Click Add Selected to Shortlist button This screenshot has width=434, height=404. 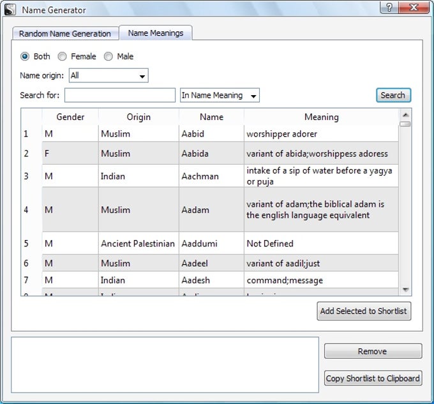pyautogui.click(x=364, y=311)
